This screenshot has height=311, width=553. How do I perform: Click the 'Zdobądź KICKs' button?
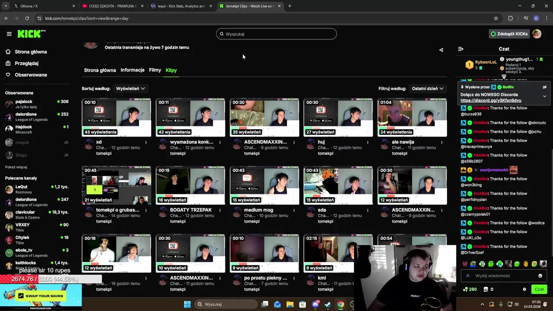point(509,34)
